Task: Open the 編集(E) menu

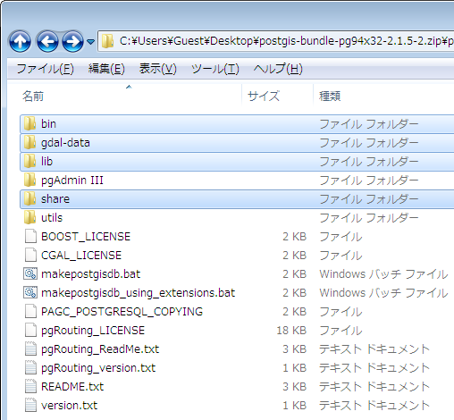Action: pyautogui.click(x=106, y=69)
